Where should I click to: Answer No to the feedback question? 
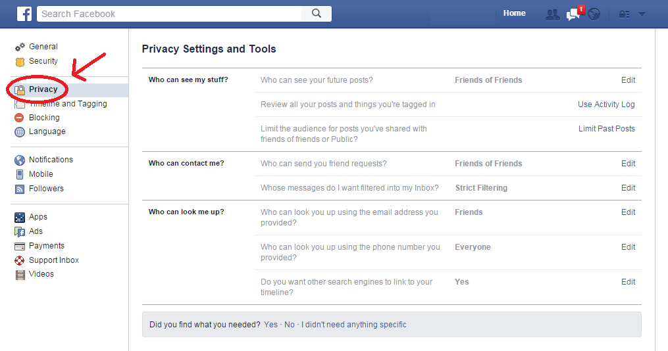coord(290,325)
